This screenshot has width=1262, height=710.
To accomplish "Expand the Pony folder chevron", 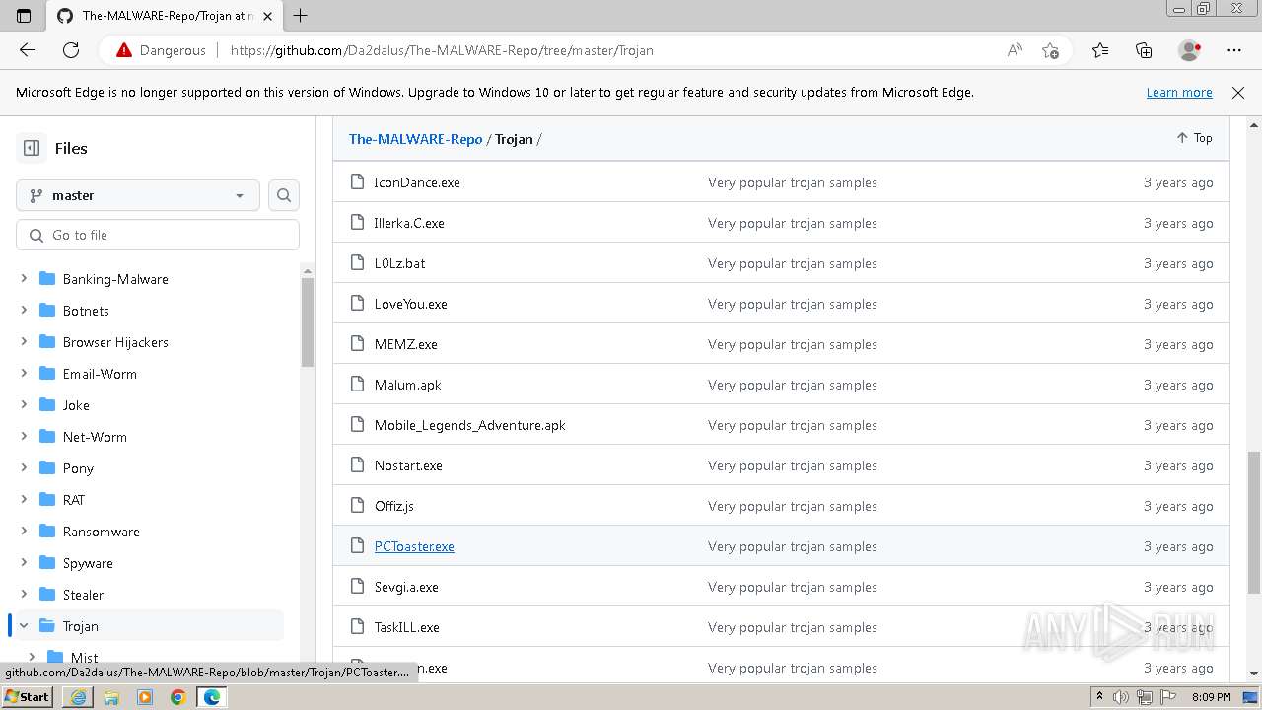I will coord(24,468).
